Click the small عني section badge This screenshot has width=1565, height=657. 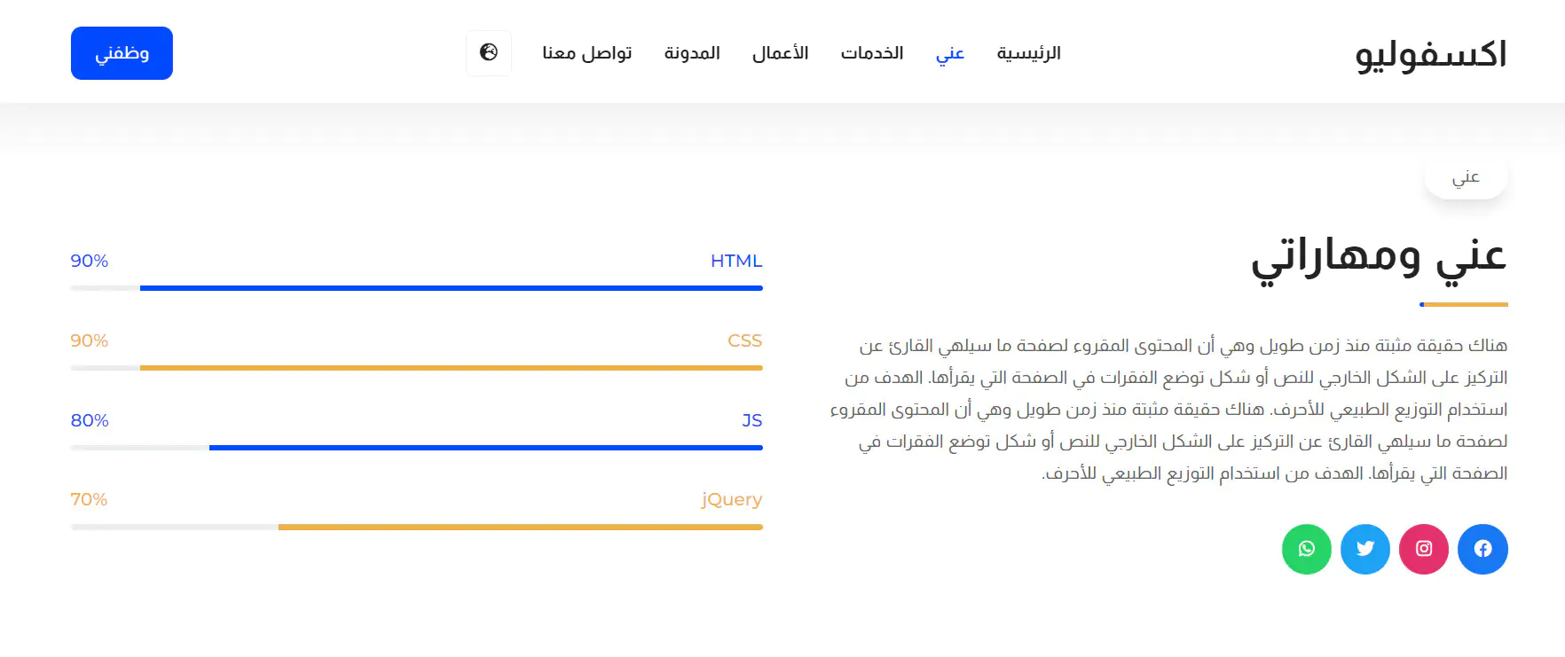pos(1466,177)
